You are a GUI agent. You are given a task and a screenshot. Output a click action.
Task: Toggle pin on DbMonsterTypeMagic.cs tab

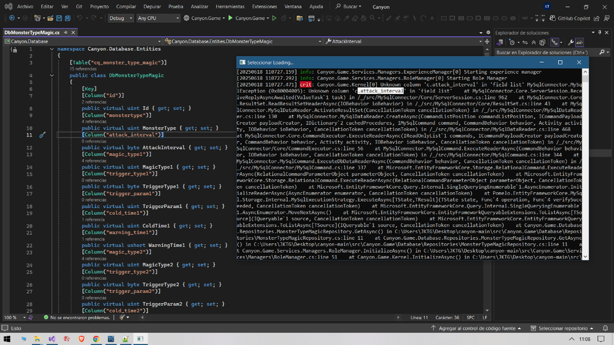click(66, 33)
